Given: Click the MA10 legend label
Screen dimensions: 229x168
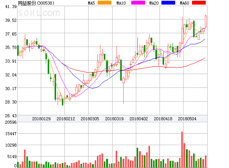Looking at the screenshot, I should (121, 3).
